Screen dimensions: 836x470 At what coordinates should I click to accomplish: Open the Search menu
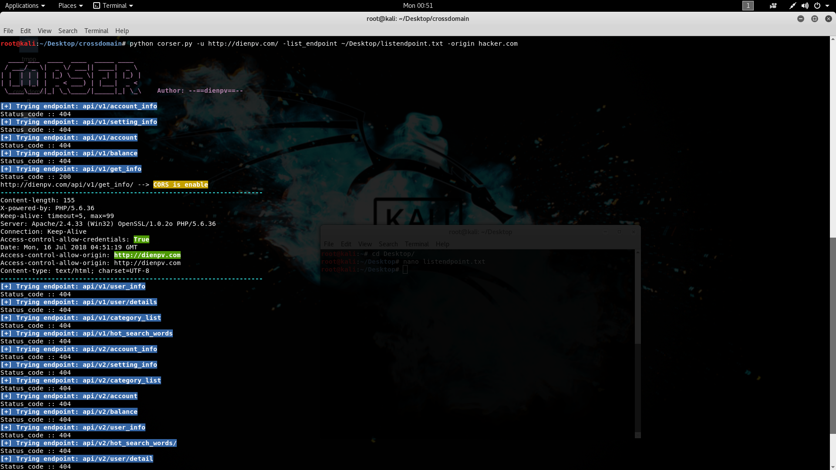(x=67, y=31)
